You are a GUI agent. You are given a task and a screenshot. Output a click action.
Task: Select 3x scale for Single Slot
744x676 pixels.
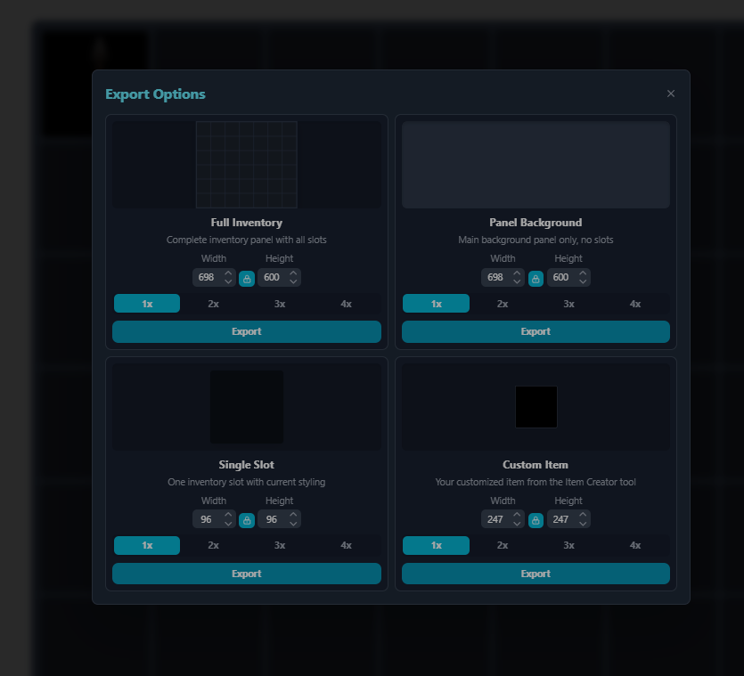point(280,546)
